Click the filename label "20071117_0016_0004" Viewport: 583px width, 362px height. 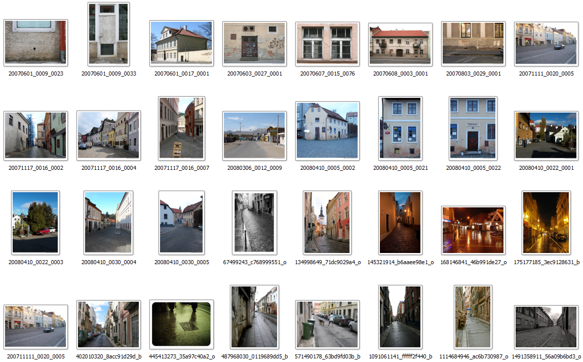109,168
